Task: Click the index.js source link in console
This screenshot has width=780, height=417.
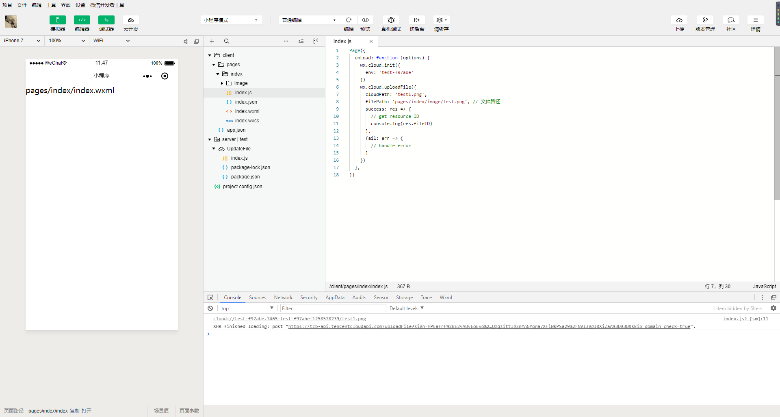Action: [745, 319]
